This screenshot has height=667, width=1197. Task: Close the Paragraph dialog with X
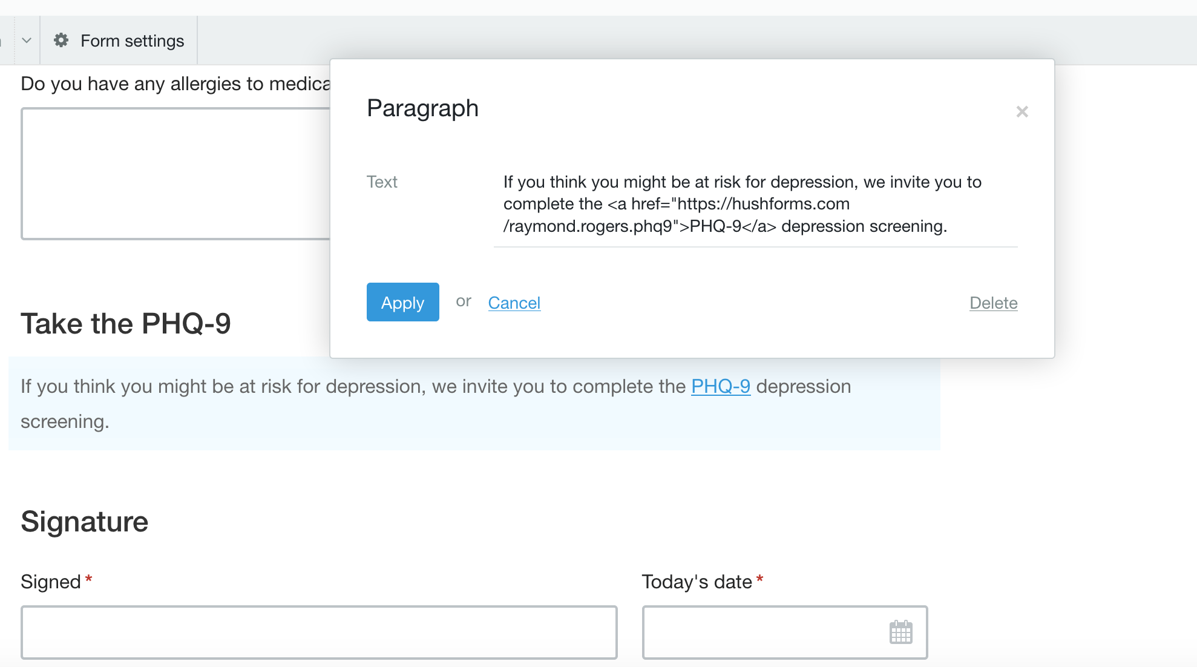tap(1022, 112)
